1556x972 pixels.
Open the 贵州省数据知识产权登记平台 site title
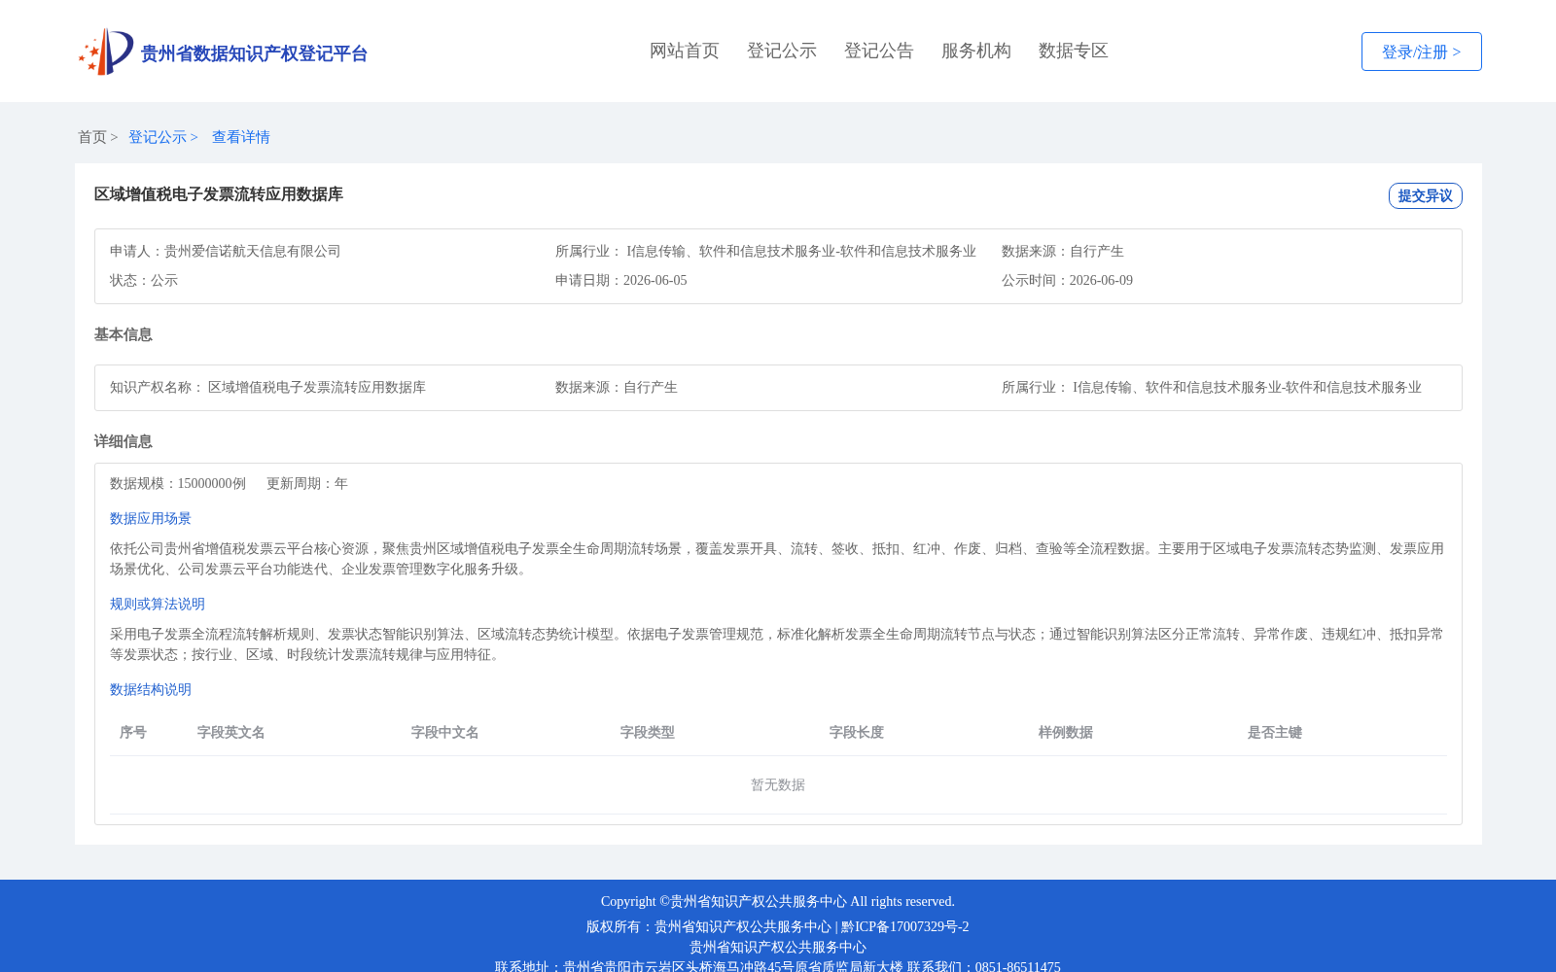point(254,53)
